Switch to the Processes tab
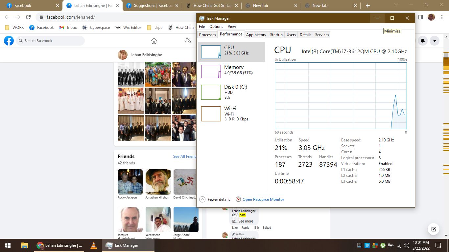The height and width of the screenshot is (252, 449). [207, 35]
